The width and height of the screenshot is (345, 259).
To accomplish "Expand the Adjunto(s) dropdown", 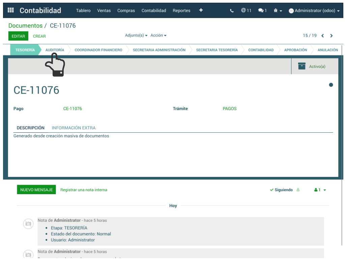I will pyautogui.click(x=136, y=35).
